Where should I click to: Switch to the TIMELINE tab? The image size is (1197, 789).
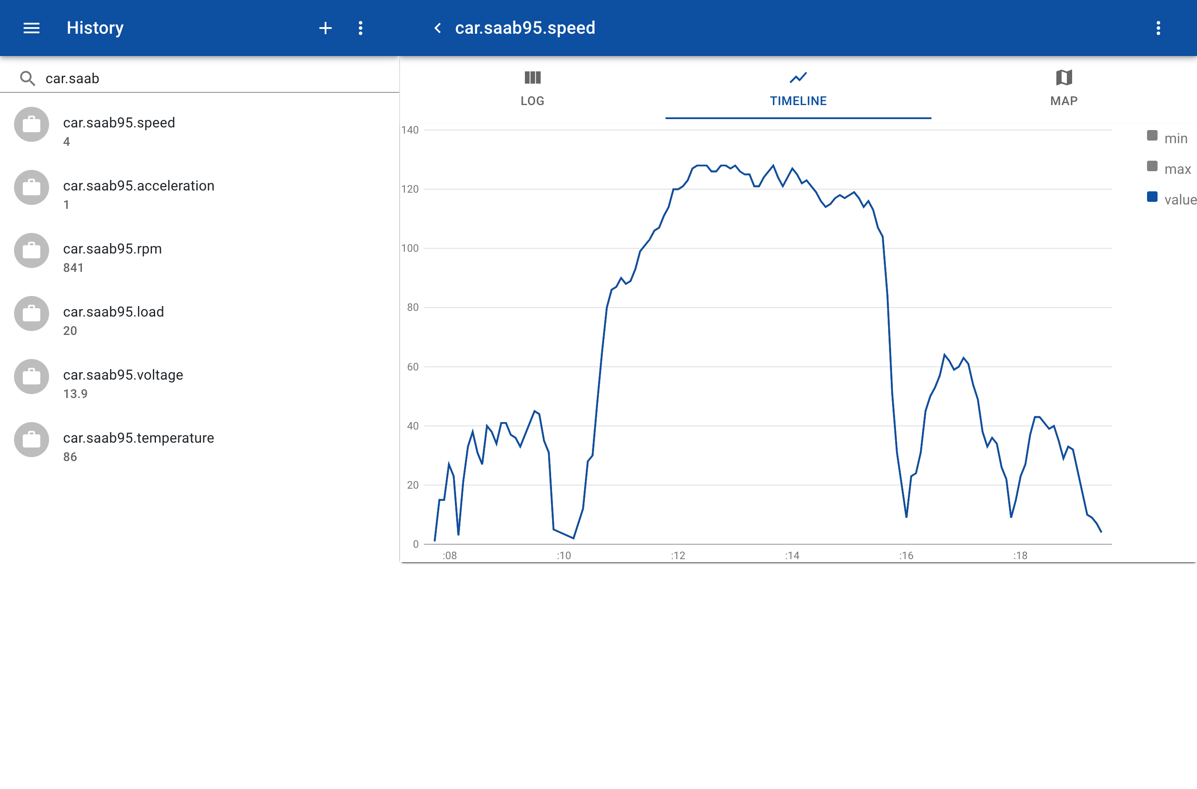(x=798, y=88)
